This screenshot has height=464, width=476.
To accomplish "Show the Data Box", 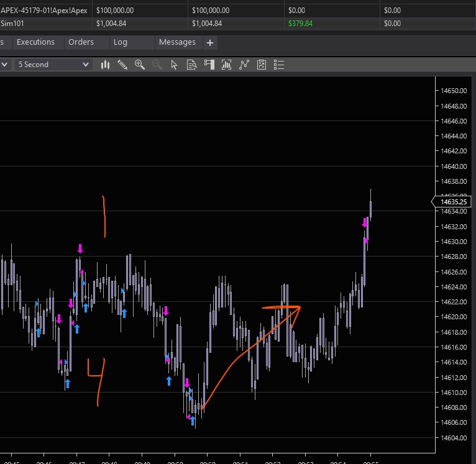I will click(x=191, y=65).
